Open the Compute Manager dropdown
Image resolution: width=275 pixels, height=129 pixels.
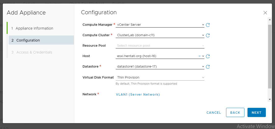(160, 25)
